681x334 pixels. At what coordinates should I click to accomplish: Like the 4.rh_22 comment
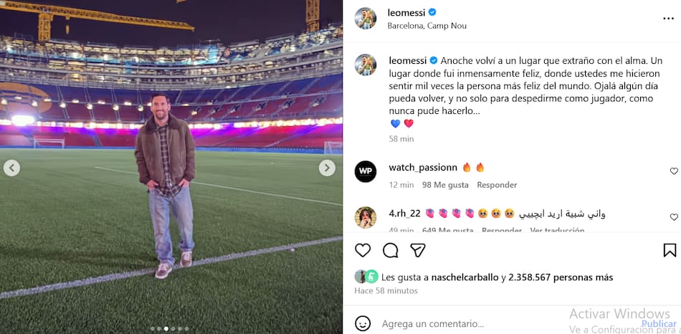[674, 217]
